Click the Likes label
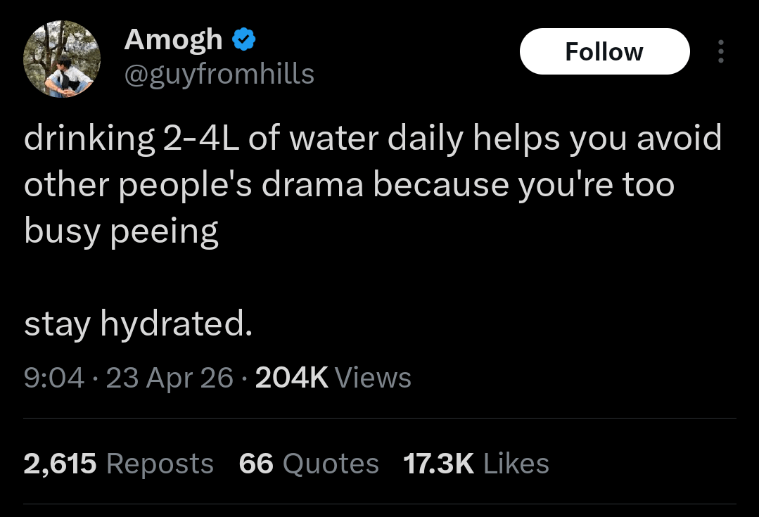 (516, 464)
